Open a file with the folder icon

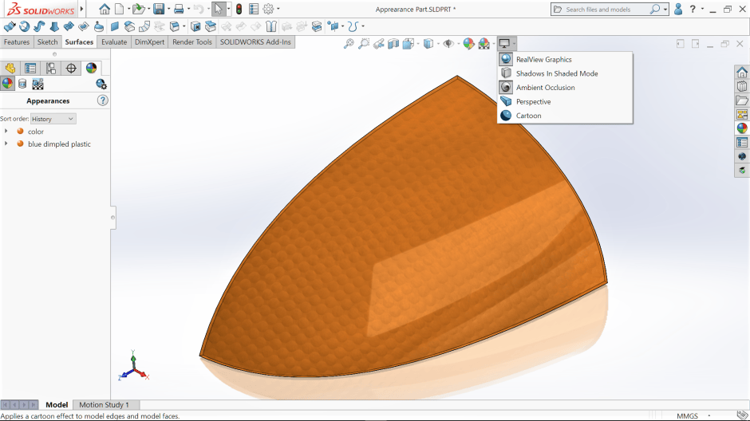click(138, 9)
